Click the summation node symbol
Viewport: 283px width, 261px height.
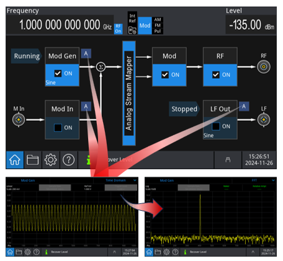101,67
